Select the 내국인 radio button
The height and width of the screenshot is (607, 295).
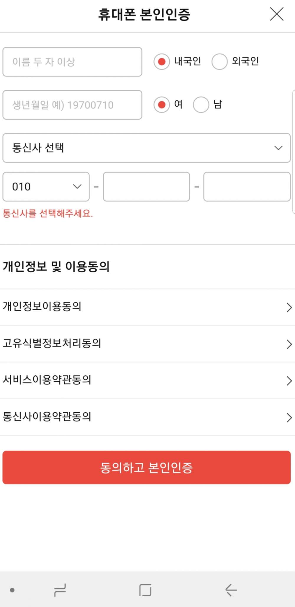point(162,61)
